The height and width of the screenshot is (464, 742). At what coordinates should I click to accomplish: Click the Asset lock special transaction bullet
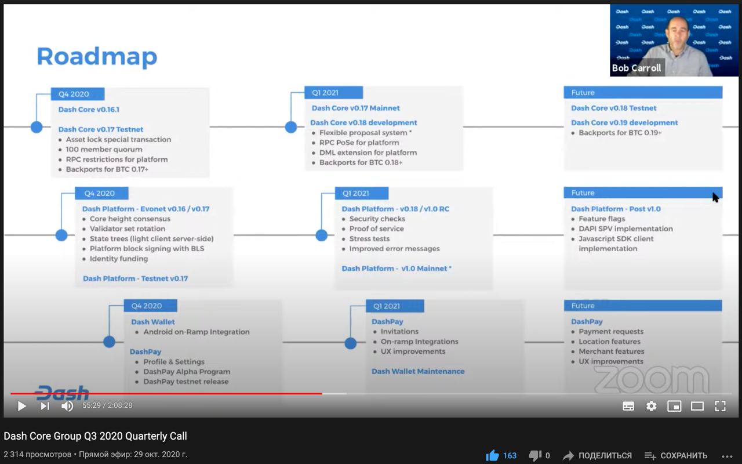click(x=119, y=140)
